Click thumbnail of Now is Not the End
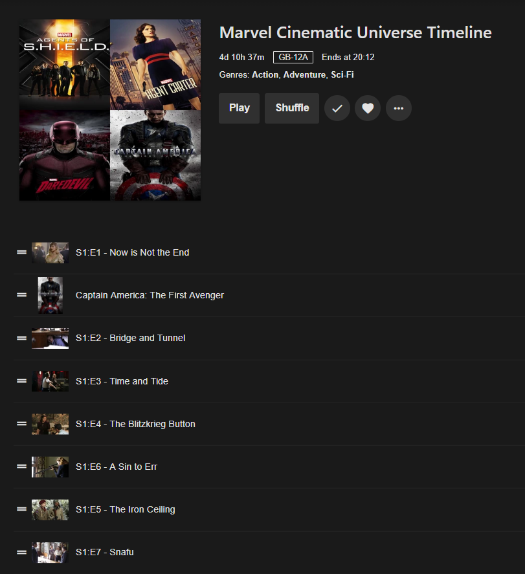Viewport: 525px width, 574px height. coord(50,252)
